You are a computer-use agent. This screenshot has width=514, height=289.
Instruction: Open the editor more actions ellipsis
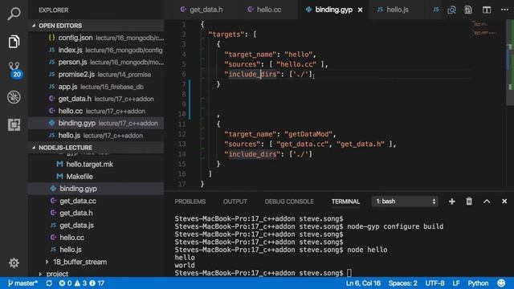point(505,10)
